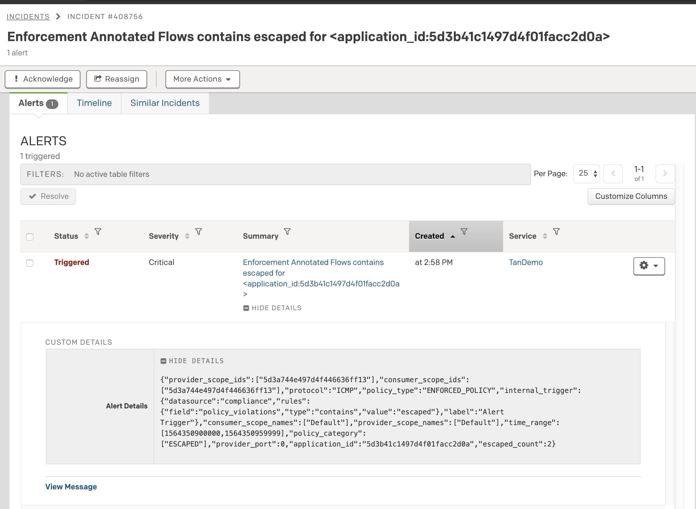696x509 pixels.
Task: Click the Acknowledge incident button
Action: click(x=43, y=79)
